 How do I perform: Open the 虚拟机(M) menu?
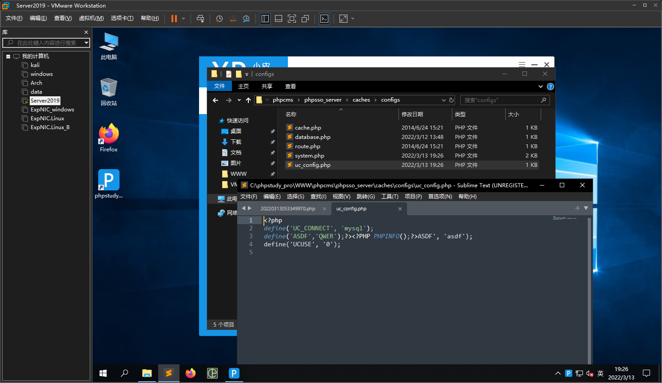point(91,18)
